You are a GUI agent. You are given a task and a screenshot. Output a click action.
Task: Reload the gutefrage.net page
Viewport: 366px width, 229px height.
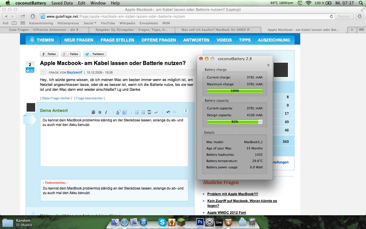pyautogui.click(x=331, y=16)
